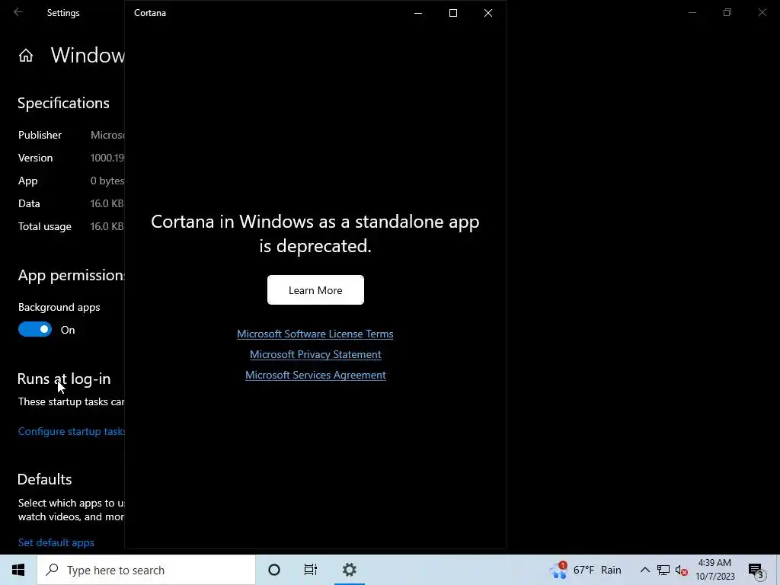Select the Cortana window title text

click(x=150, y=13)
